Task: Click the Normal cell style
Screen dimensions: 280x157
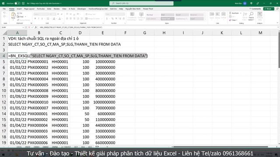Action: tap(153, 15)
